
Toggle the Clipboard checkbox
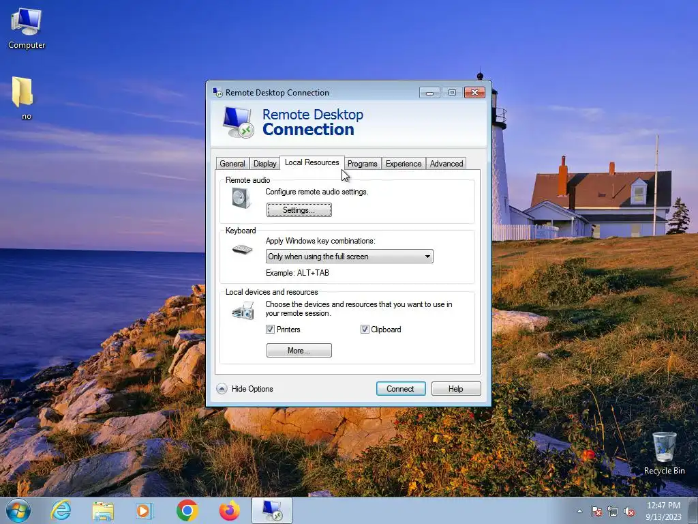coord(365,330)
